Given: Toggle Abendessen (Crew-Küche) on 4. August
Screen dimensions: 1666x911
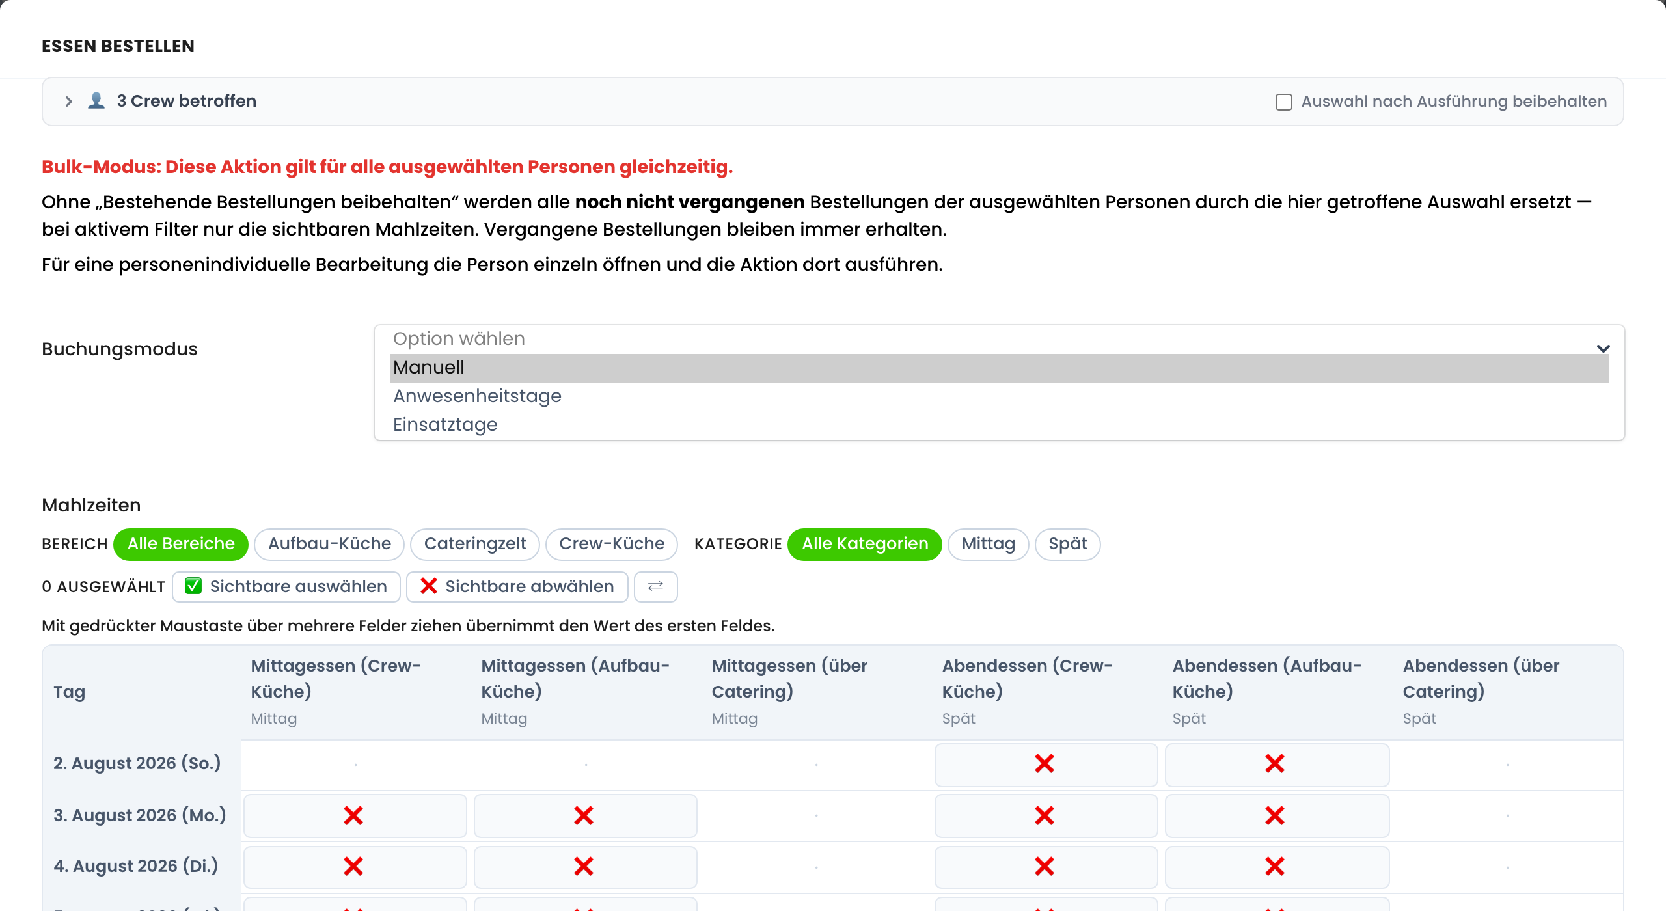Looking at the screenshot, I should [1046, 867].
